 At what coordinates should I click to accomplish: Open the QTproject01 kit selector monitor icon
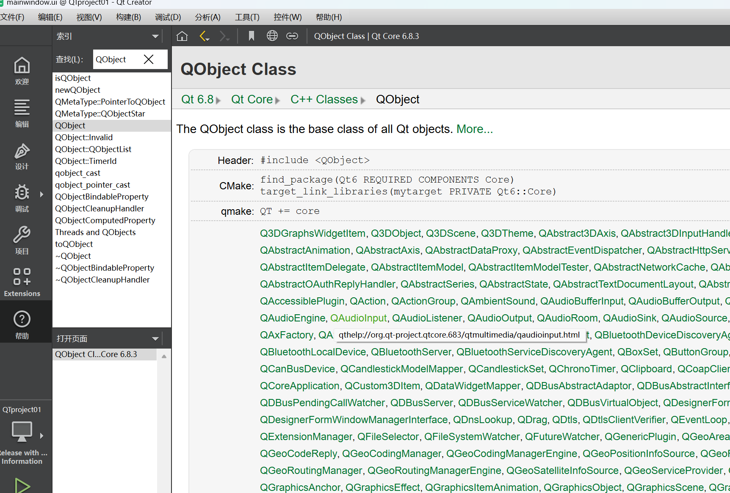[22, 431]
